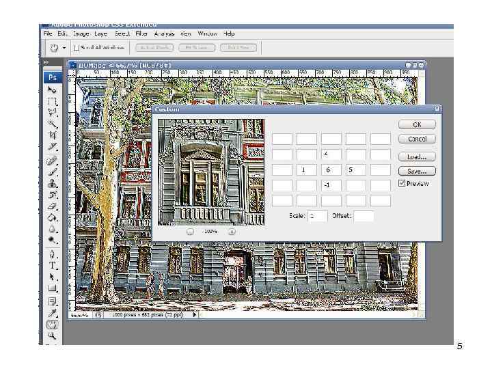Zoom out the Custom filter preview
Viewport: 492px width, 369px height.
click(x=190, y=232)
